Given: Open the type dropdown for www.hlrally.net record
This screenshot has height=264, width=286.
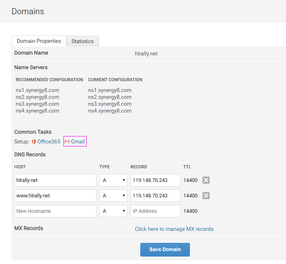Looking at the screenshot, I should click(113, 195).
